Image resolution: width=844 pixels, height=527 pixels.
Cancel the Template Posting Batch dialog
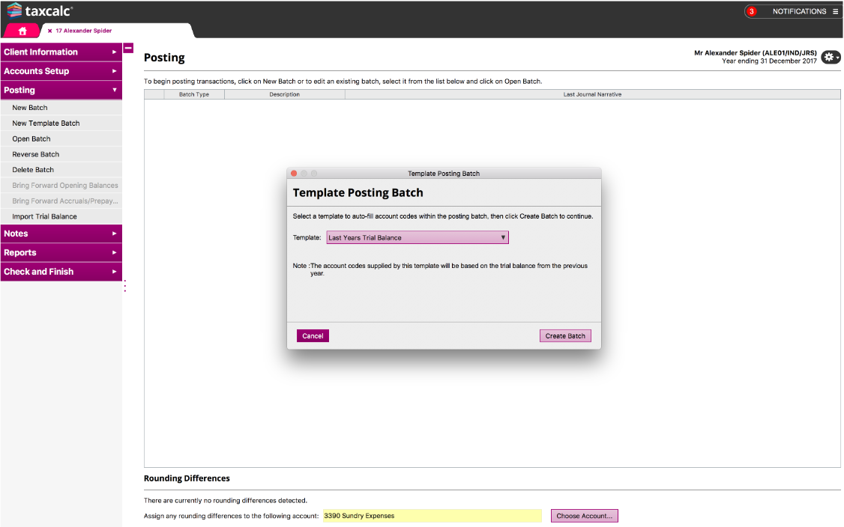pos(313,336)
